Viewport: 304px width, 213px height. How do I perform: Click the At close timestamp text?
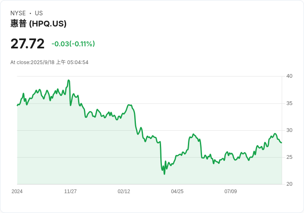pyautogui.click(x=49, y=62)
